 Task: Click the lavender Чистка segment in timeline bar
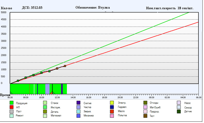click(x=47, y=89)
